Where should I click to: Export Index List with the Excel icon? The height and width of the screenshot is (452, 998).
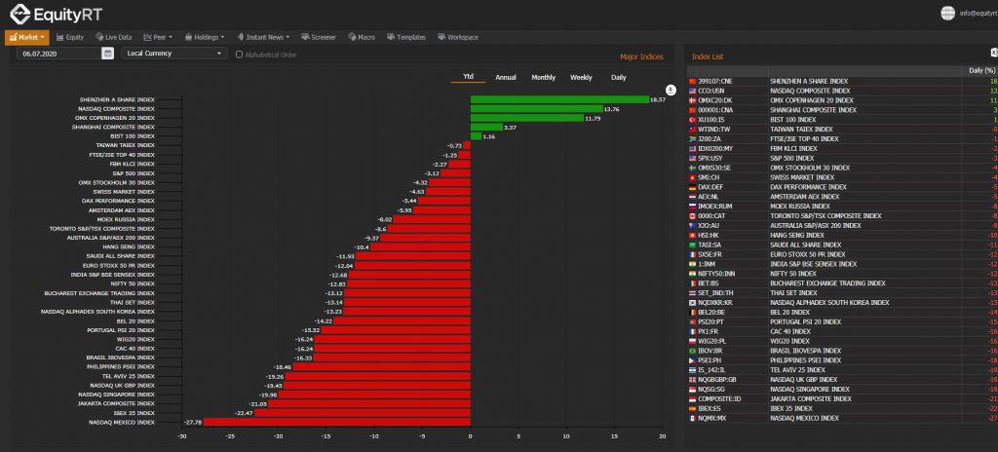993,53
